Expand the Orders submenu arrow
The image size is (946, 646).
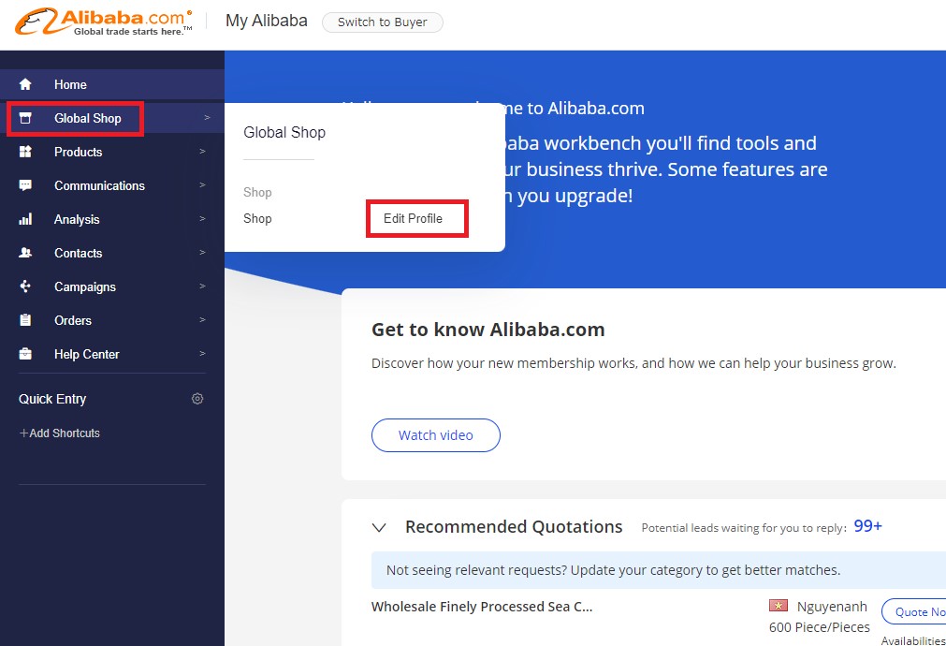pyautogui.click(x=203, y=319)
